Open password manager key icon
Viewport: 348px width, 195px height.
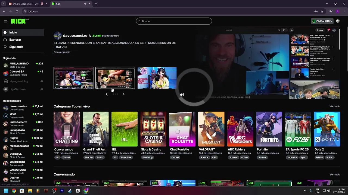click(x=316, y=11)
